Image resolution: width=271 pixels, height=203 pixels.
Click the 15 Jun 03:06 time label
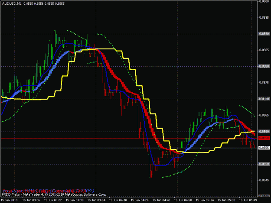click(x=31, y=200)
